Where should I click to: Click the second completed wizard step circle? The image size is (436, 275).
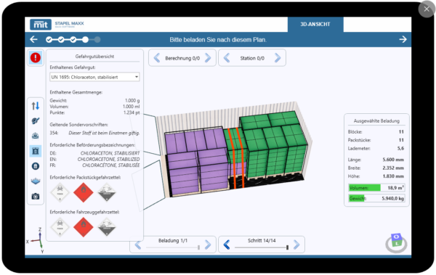[x=61, y=40]
